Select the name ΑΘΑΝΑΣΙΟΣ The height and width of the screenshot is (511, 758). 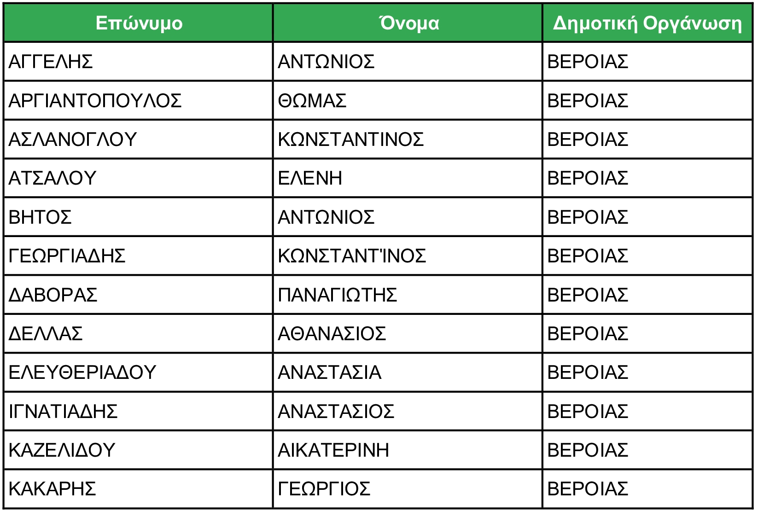(x=332, y=334)
